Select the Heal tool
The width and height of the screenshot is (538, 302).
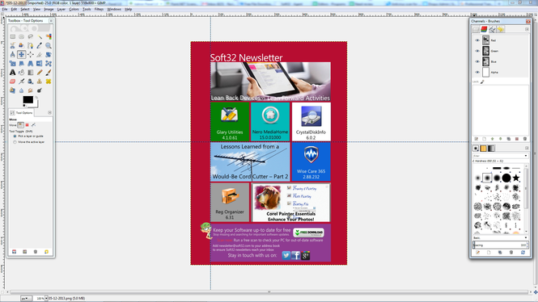pos(49,81)
